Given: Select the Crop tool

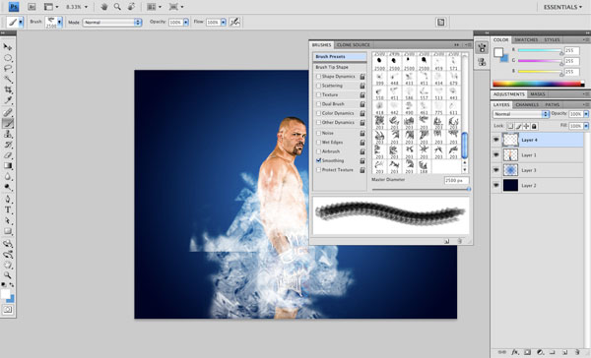Looking at the screenshot, I should 8,89.
